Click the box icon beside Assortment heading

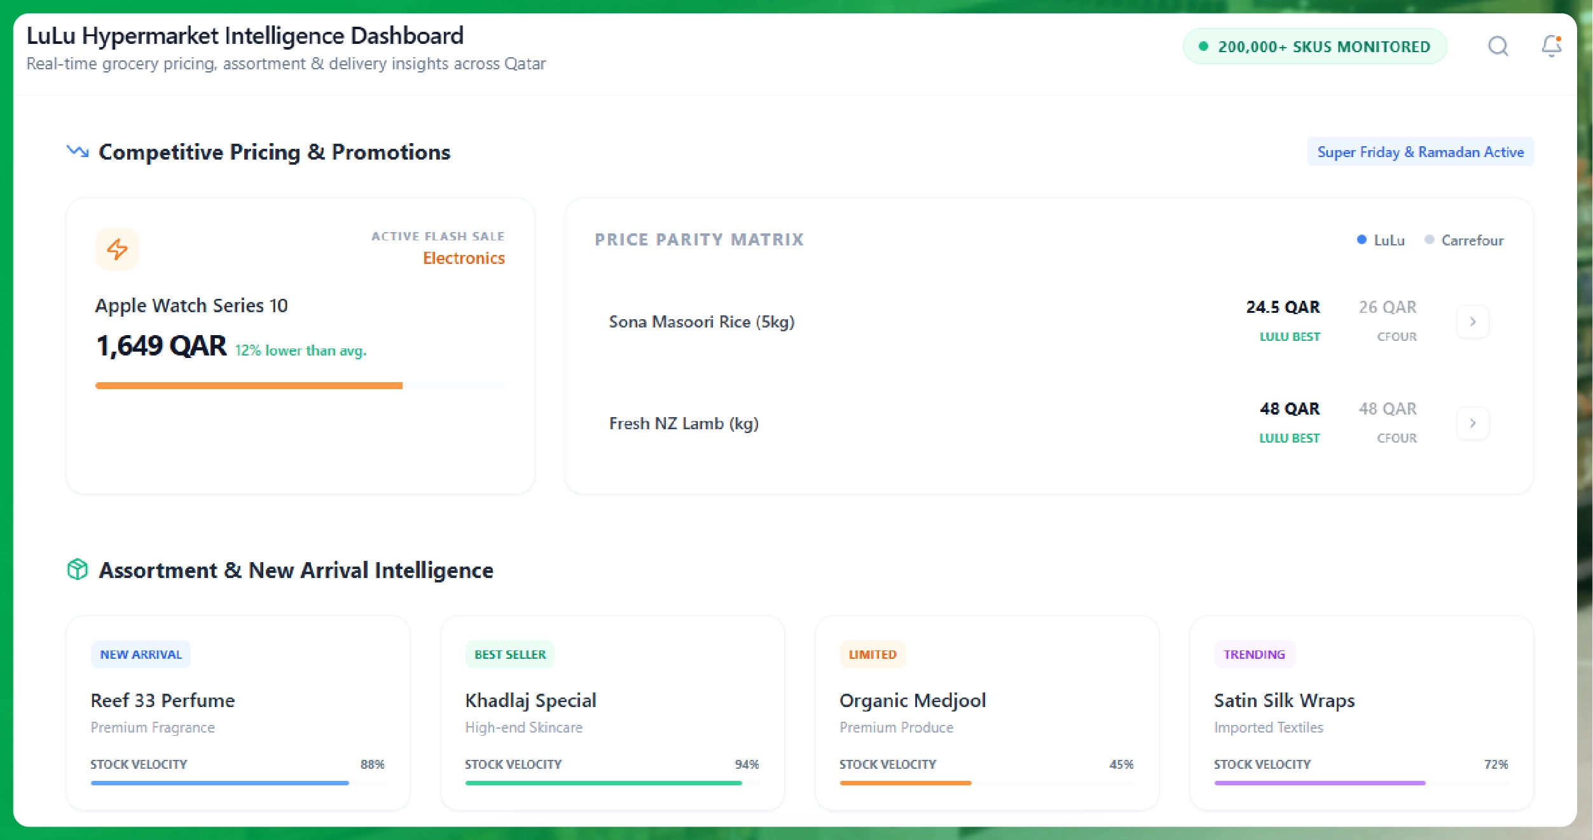[78, 569]
